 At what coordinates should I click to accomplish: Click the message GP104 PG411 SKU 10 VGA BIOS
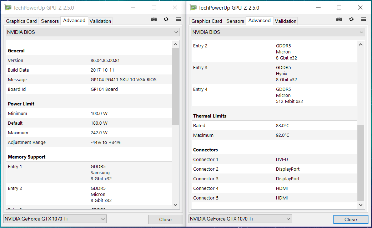click(124, 80)
